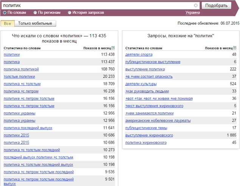Open help icon beside left 'Показов в месяц'
Image resolution: width=240 pixels, height=186 pixels.
click(113, 48)
